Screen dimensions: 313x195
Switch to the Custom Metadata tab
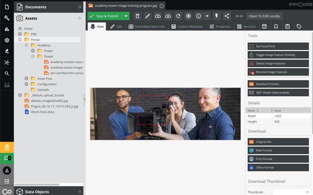(x=187, y=27)
